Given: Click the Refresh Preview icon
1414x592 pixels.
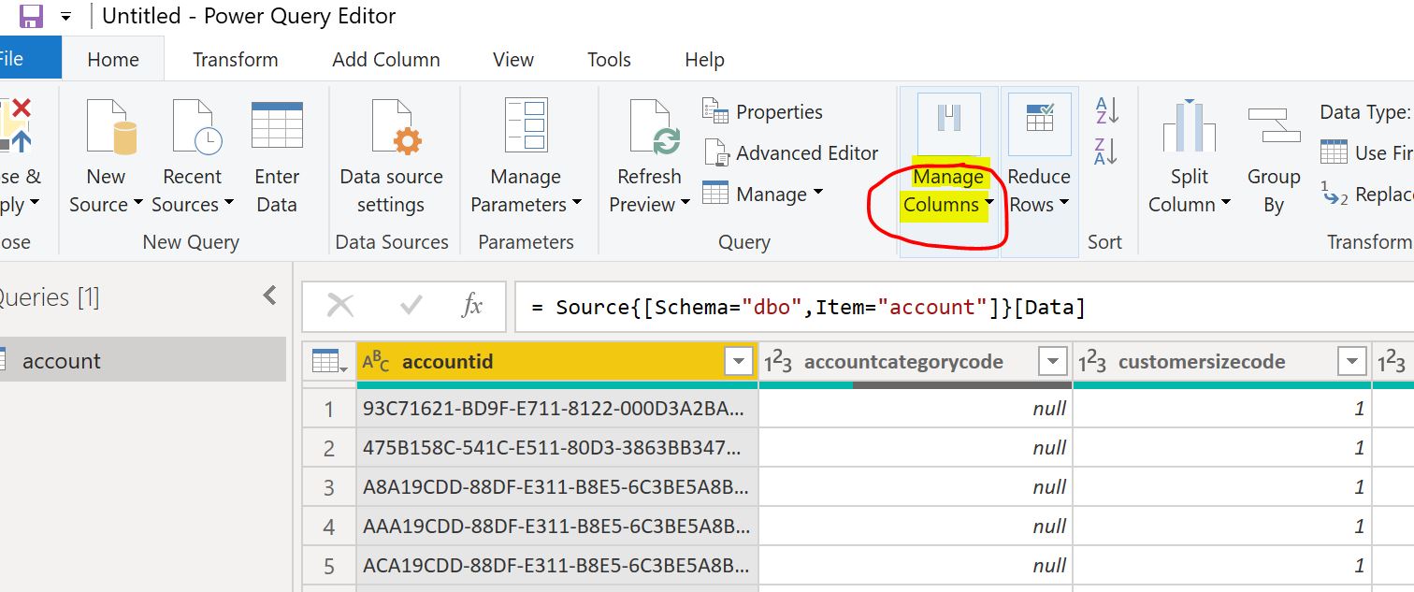Looking at the screenshot, I should pyautogui.click(x=654, y=126).
